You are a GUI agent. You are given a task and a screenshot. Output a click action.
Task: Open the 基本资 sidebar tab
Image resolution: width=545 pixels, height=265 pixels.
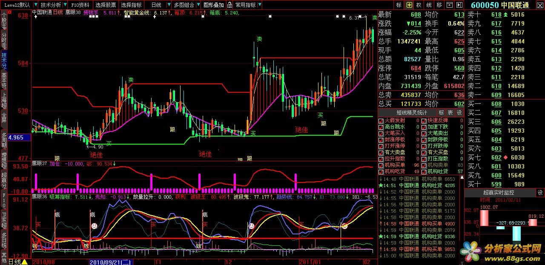pyautogui.click(x=4, y=80)
